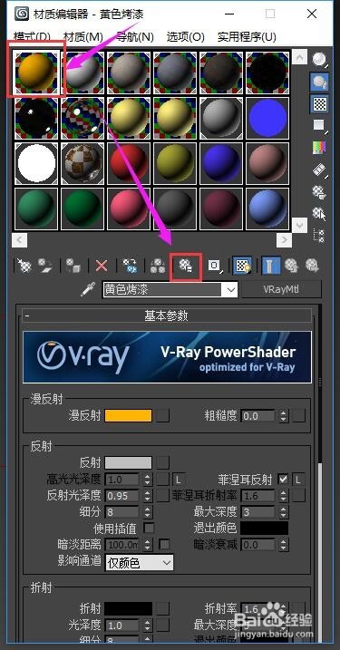340x650 pixels.
Task: Click Go Forward to Sibling icon
Action: (x=311, y=266)
